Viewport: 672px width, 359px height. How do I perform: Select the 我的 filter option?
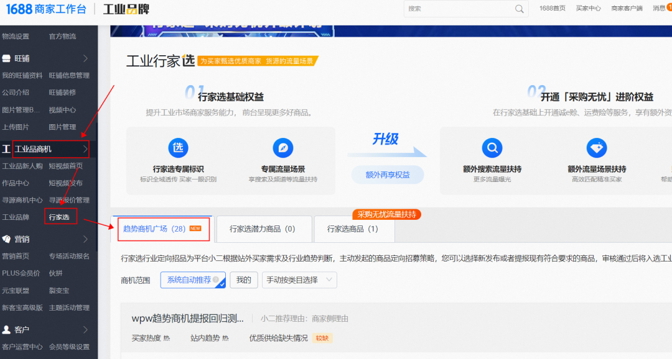pos(244,280)
